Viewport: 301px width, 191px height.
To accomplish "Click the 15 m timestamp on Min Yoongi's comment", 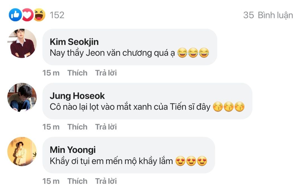I will (x=51, y=181).
